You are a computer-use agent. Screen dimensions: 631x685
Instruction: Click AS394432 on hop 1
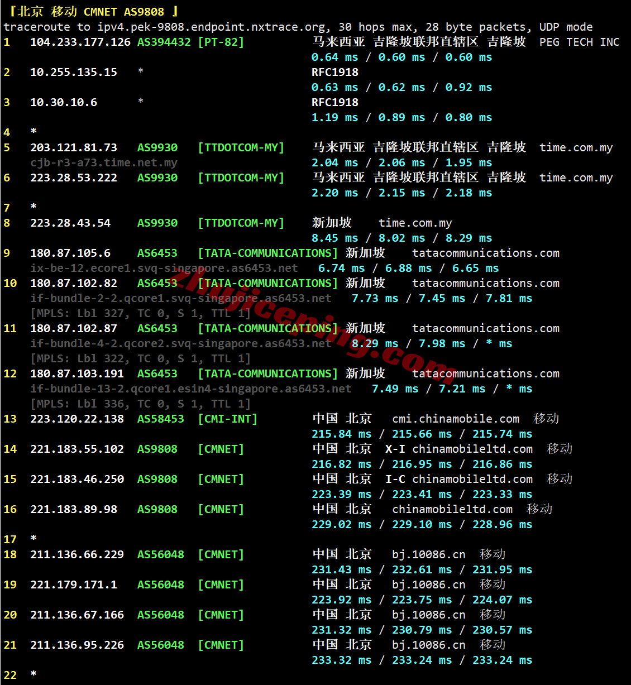(x=164, y=42)
